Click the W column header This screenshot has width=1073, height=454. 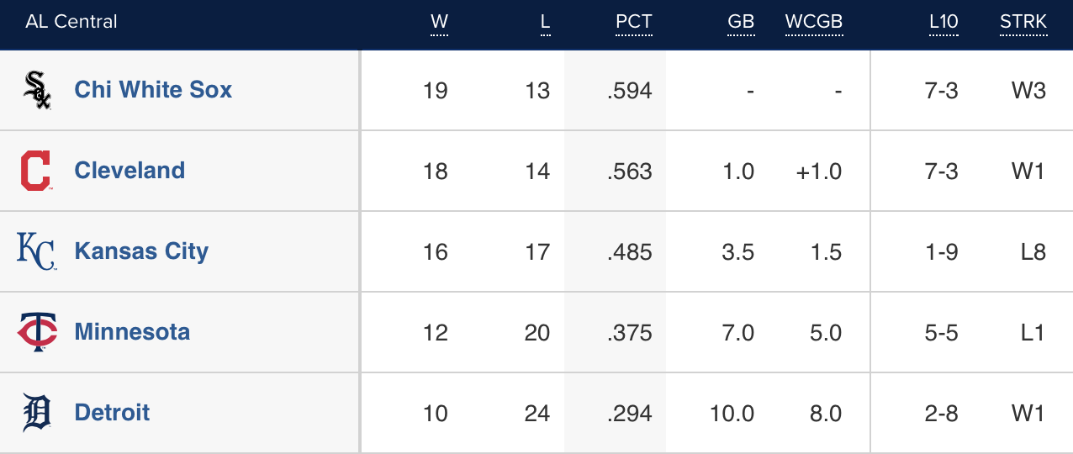439,23
